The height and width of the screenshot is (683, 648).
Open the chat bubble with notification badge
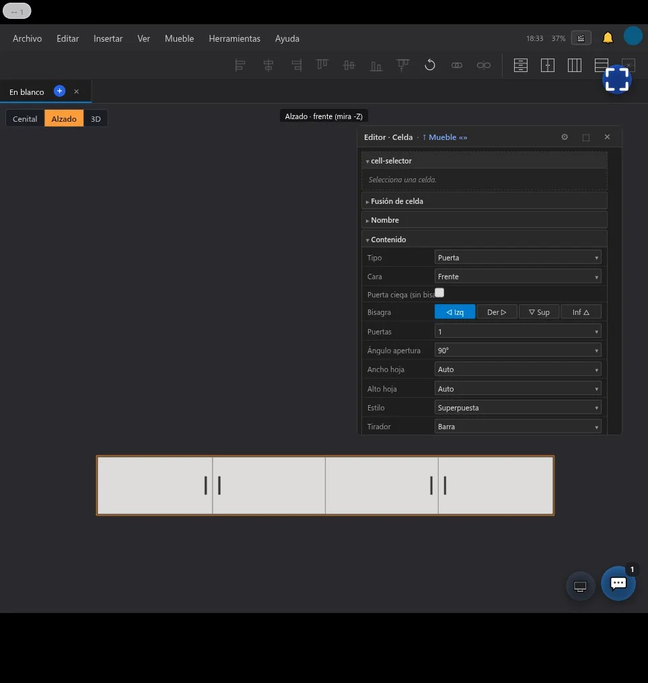coord(618,583)
